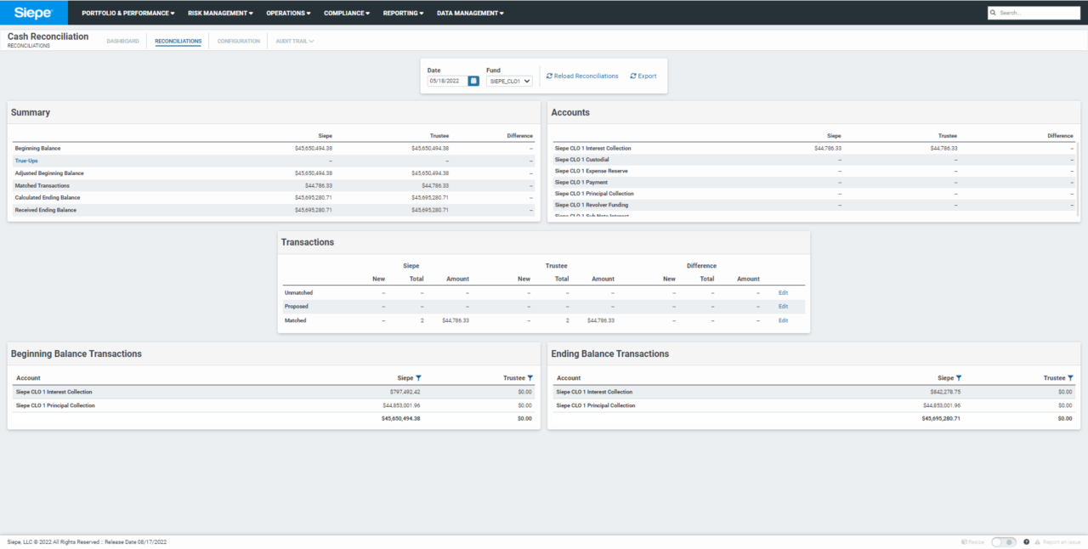Expand the Audit Trail dropdown
1088x549 pixels.
294,41
